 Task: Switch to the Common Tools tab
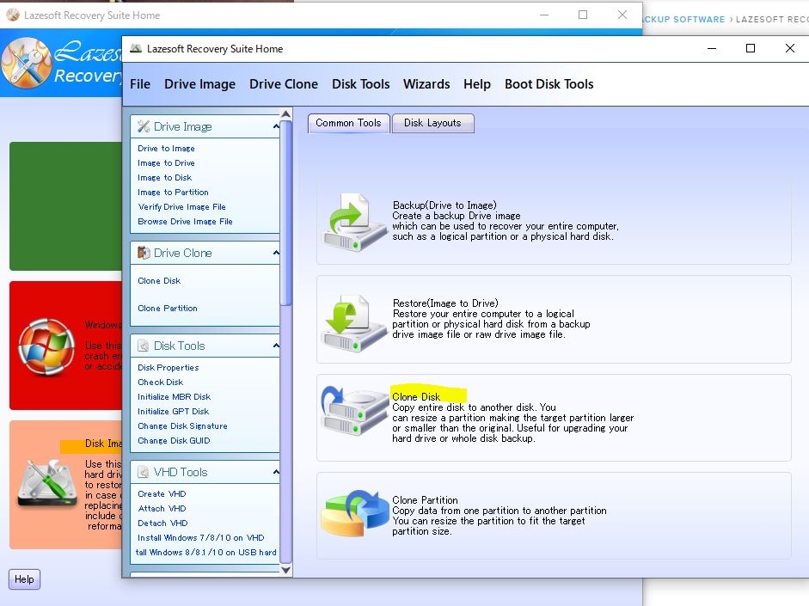pyautogui.click(x=348, y=123)
